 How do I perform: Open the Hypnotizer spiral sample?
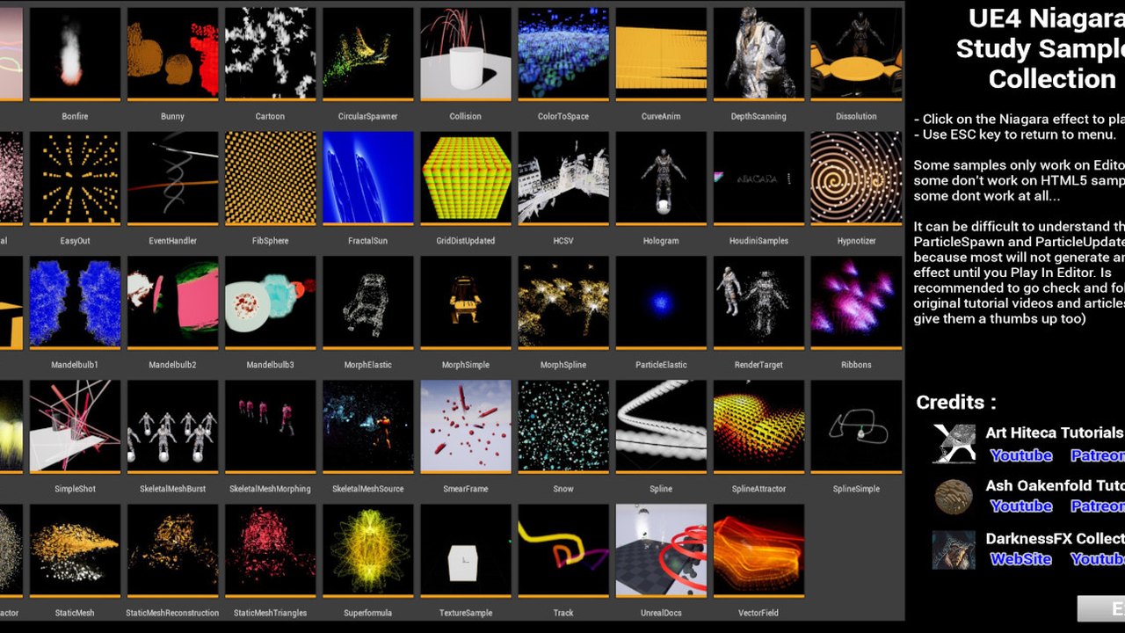(x=855, y=178)
